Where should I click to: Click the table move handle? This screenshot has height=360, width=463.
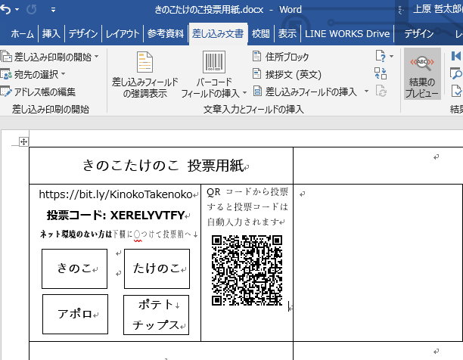(23, 142)
